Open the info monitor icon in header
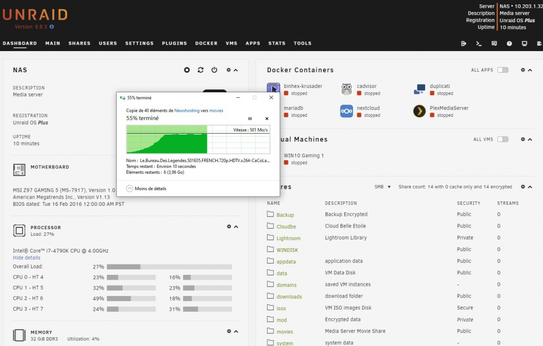The image size is (543, 346). (x=525, y=43)
